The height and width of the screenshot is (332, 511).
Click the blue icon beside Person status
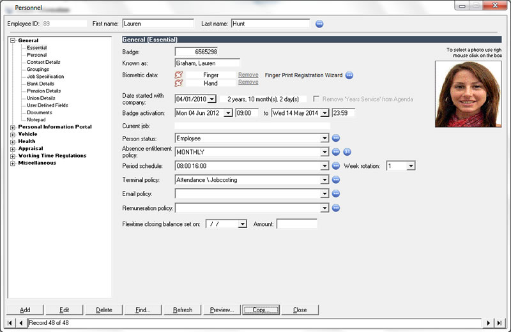click(336, 138)
